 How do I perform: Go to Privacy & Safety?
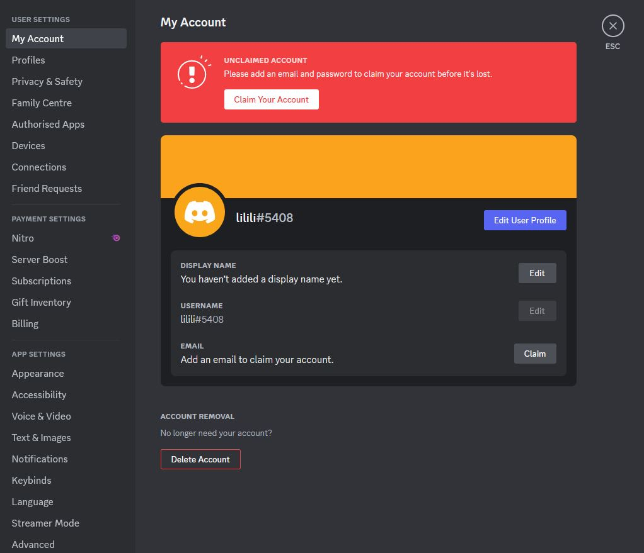66,81
